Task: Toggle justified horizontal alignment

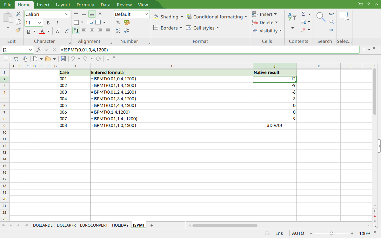Action: 108,30
